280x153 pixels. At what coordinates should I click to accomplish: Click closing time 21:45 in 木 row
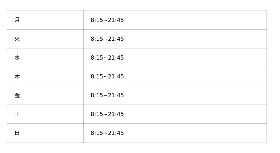[x=116, y=77]
